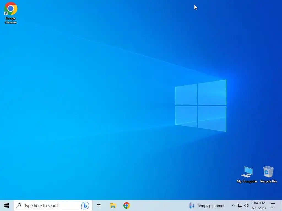This screenshot has height=211, width=282.
Task: Click the thermometer weather icon
Action: pos(192,206)
